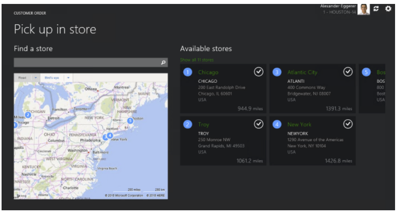Click the '1391.3 miles' distance text

tap(339, 109)
